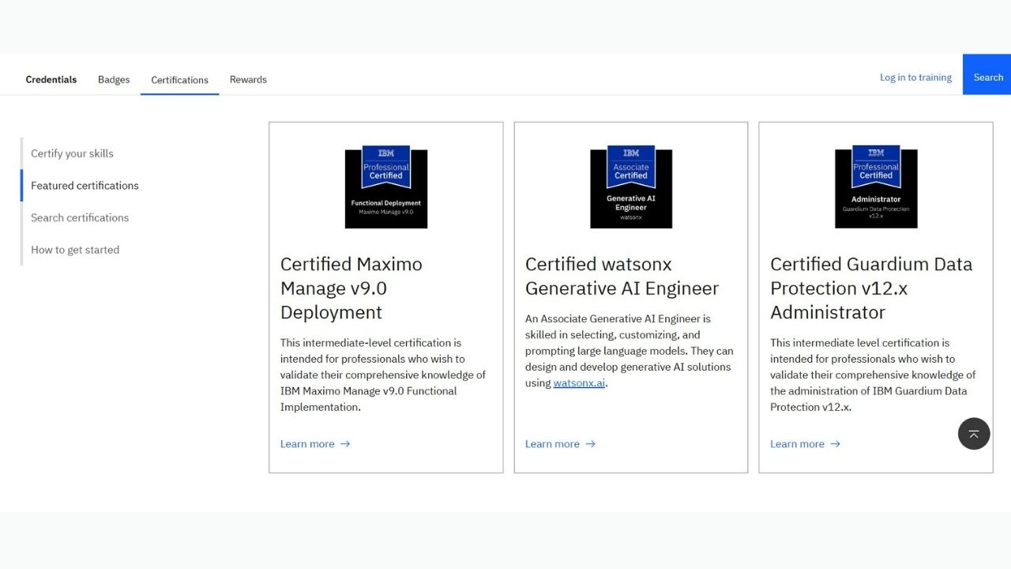Open the Badges tab
Screen dimensions: 1011x569
pos(114,80)
